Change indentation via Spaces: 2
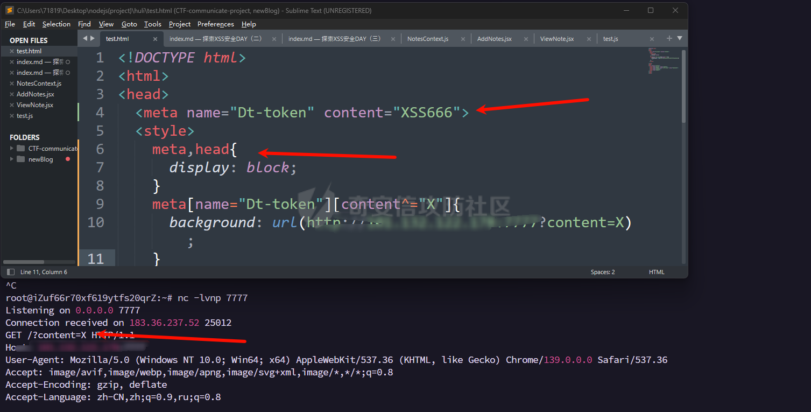811x412 pixels. click(x=603, y=272)
